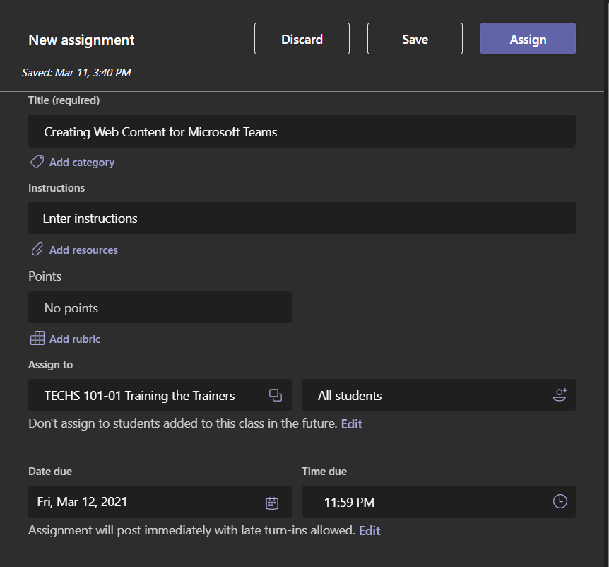Click the Title (required) label
The width and height of the screenshot is (609, 567).
(64, 100)
